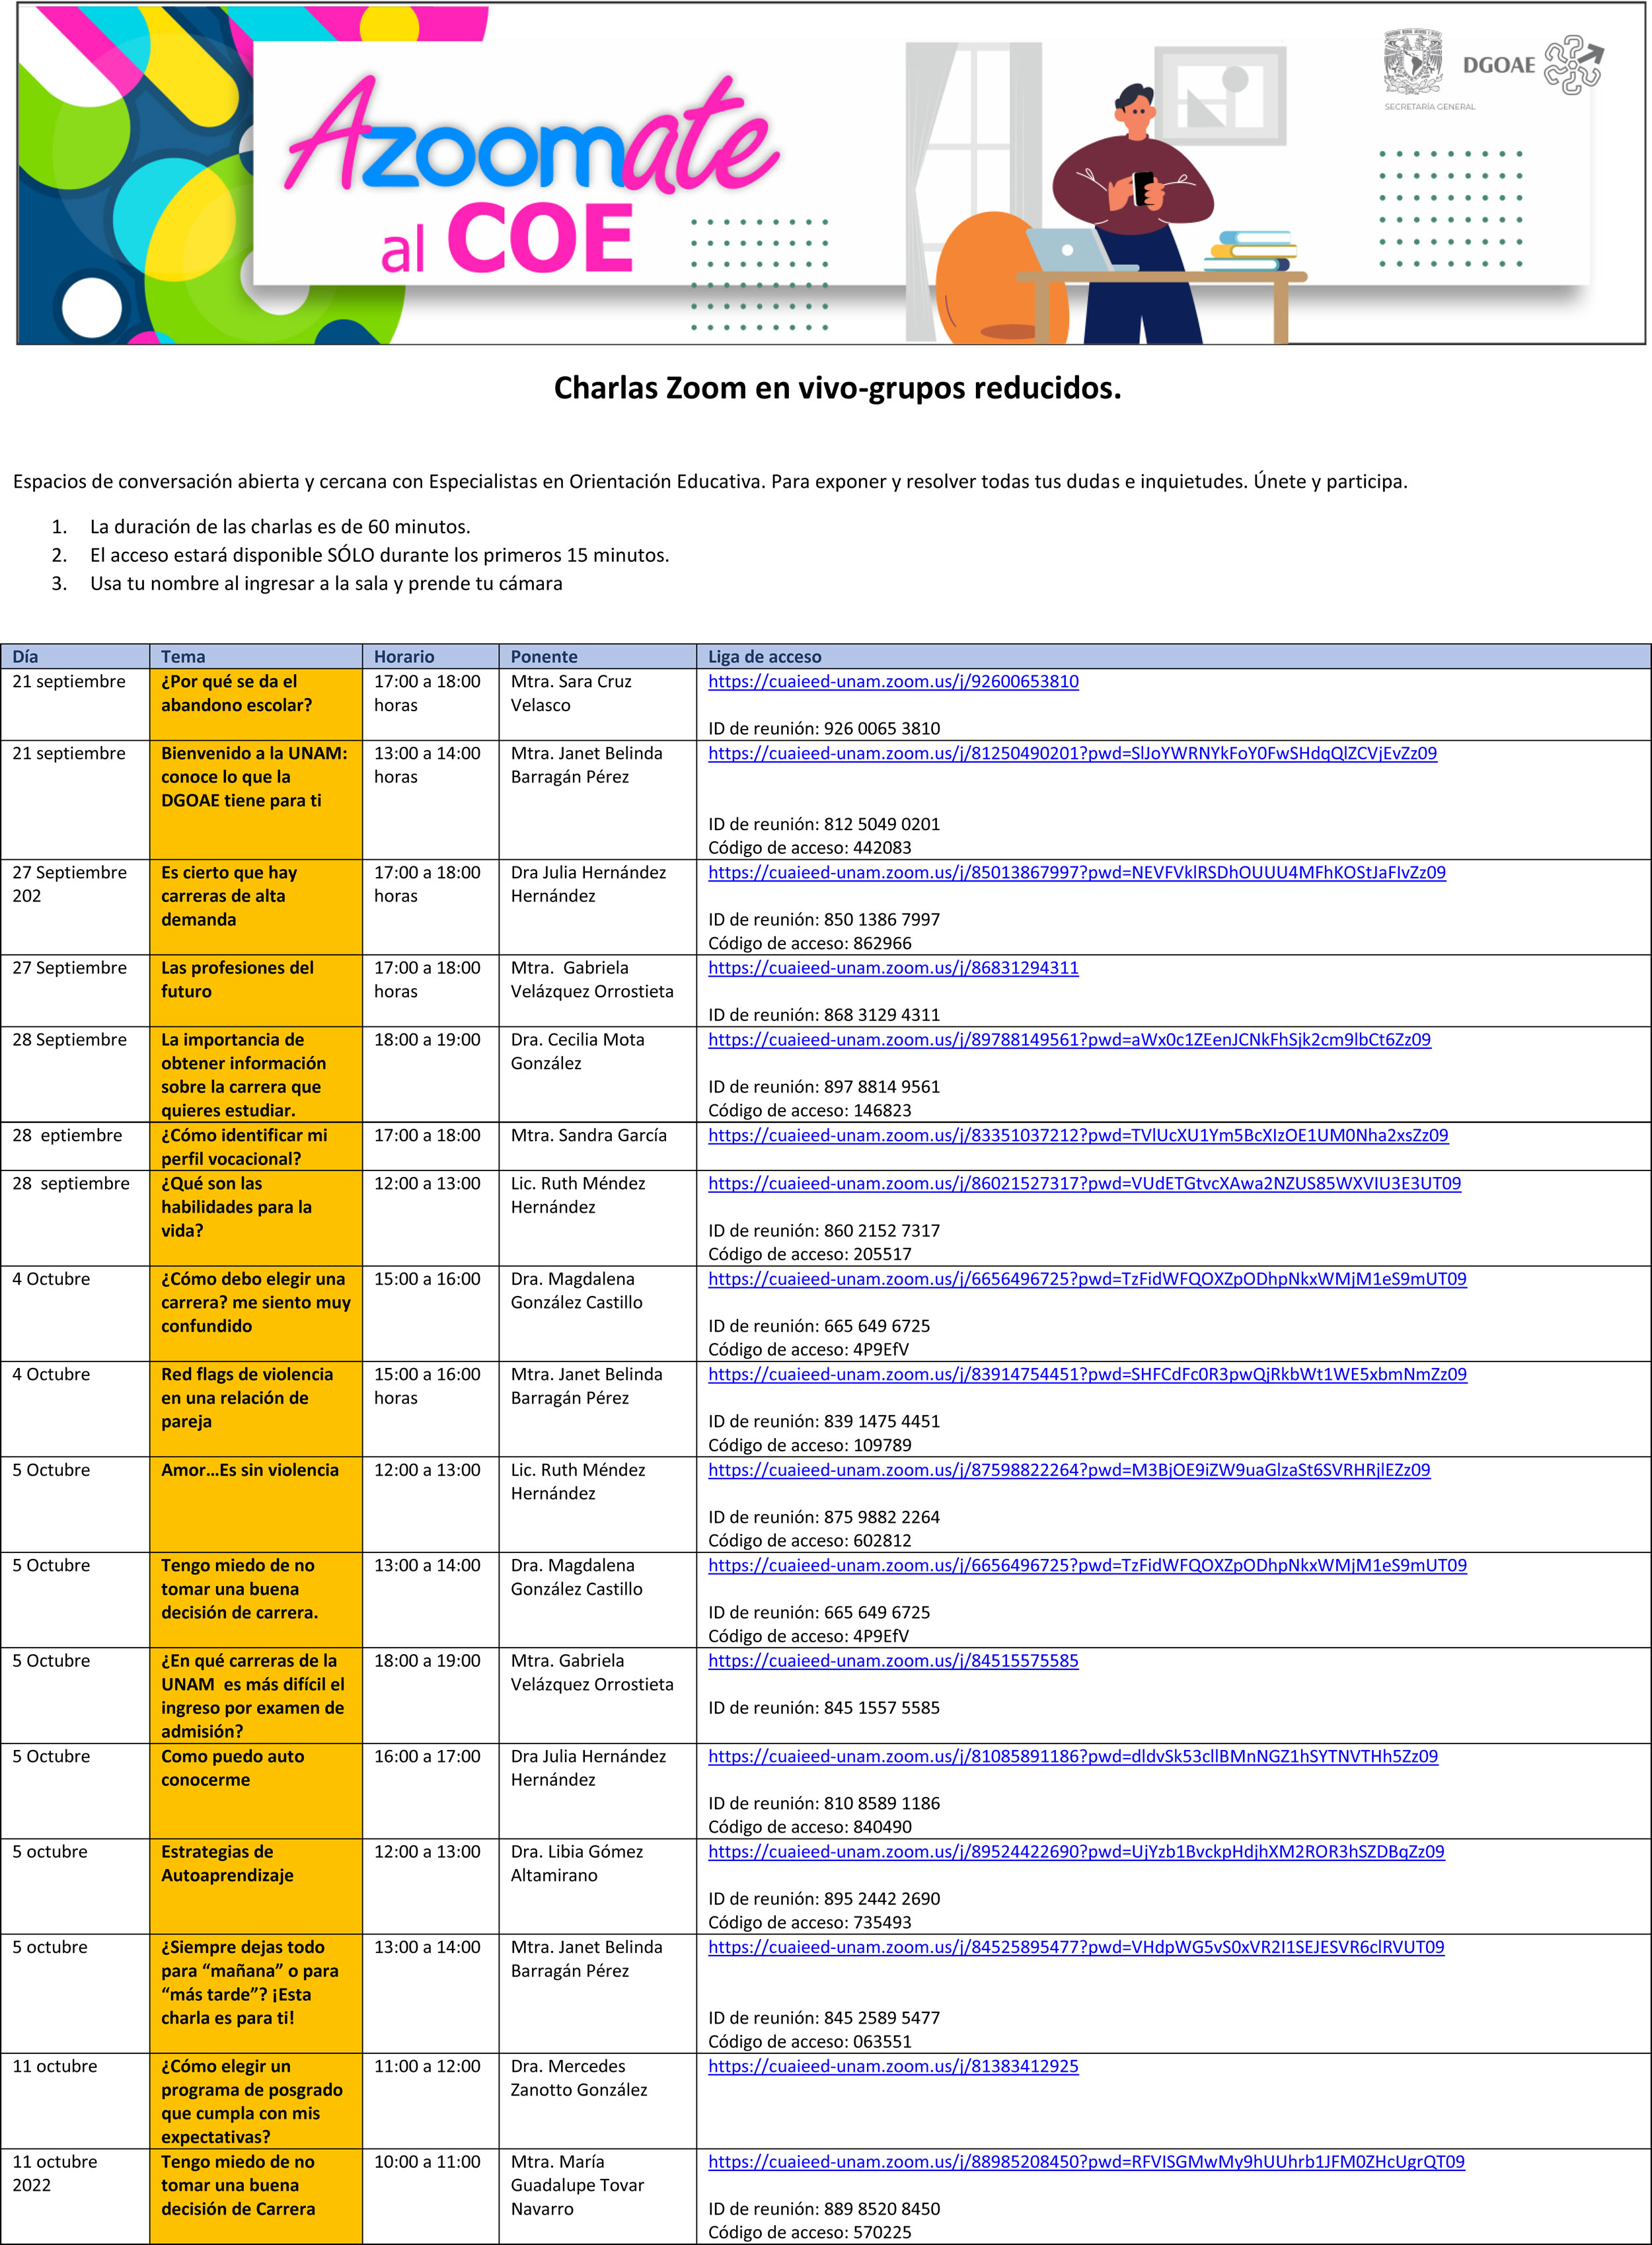Screen dimensions: 1652x2245
Task: Open the Zoom link ending 92600653810
Action: [893, 682]
